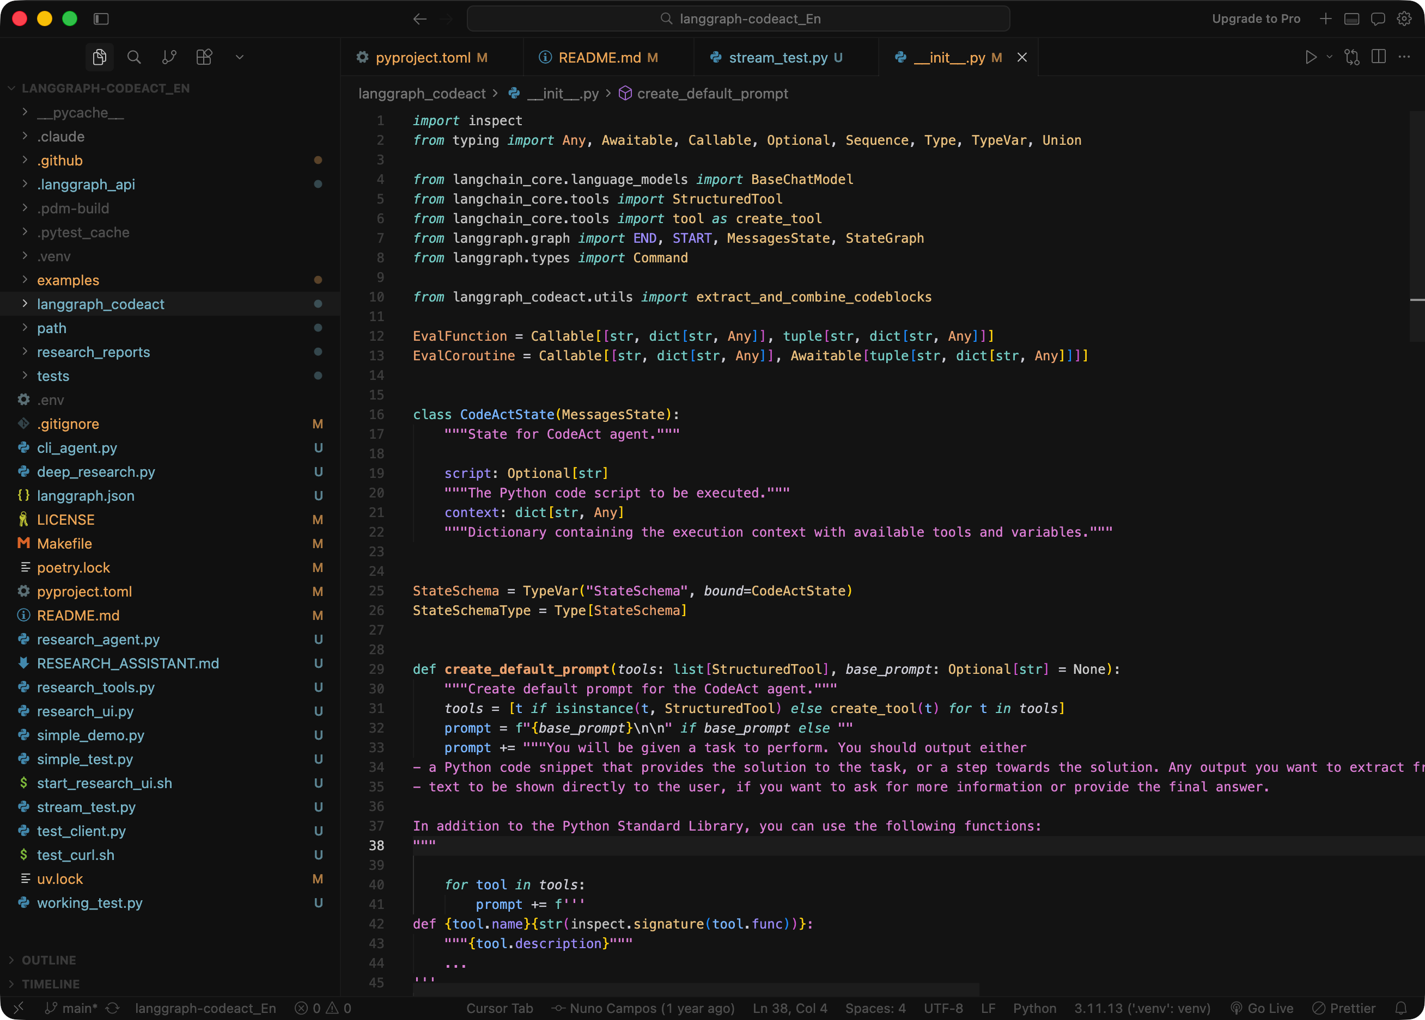
Task: Click langgraph_codeact breadcrumb
Action: coord(422,94)
